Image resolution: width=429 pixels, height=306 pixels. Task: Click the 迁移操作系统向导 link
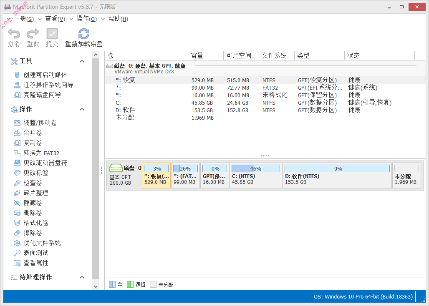pyautogui.click(x=48, y=85)
